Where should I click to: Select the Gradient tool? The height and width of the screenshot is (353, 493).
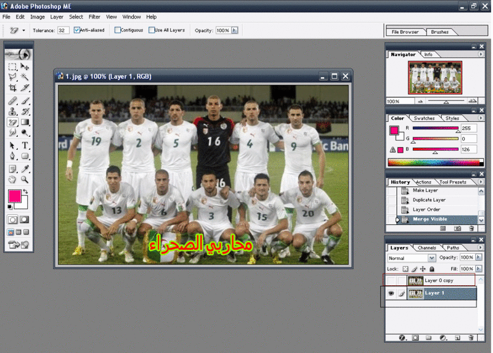[25, 122]
